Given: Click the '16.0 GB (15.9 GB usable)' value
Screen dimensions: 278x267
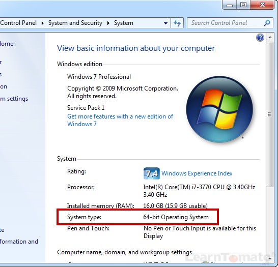Looking at the screenshot, I should (175, 206).
